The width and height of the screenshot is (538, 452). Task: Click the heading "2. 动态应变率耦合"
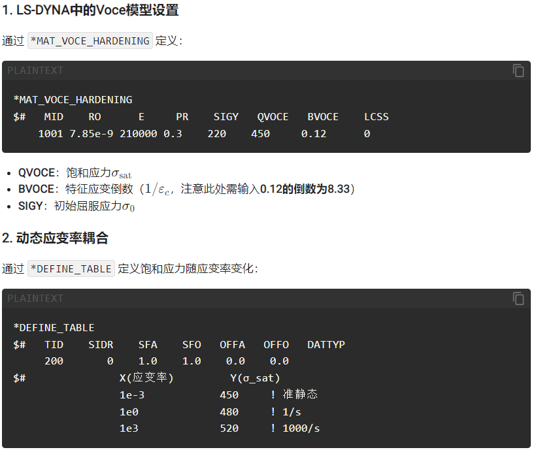pos(56,238)
